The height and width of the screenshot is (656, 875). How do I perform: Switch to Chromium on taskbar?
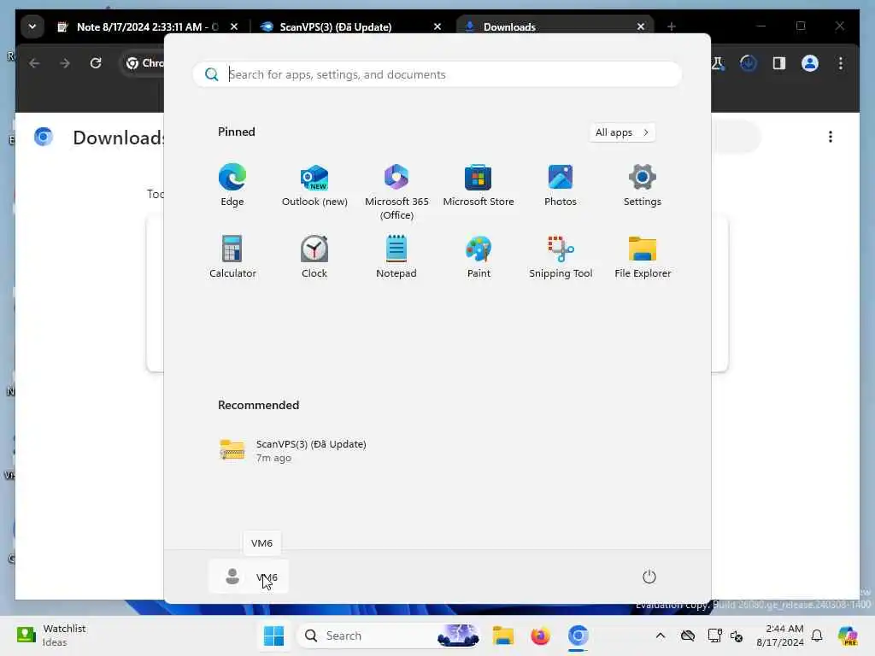(578, 635)
